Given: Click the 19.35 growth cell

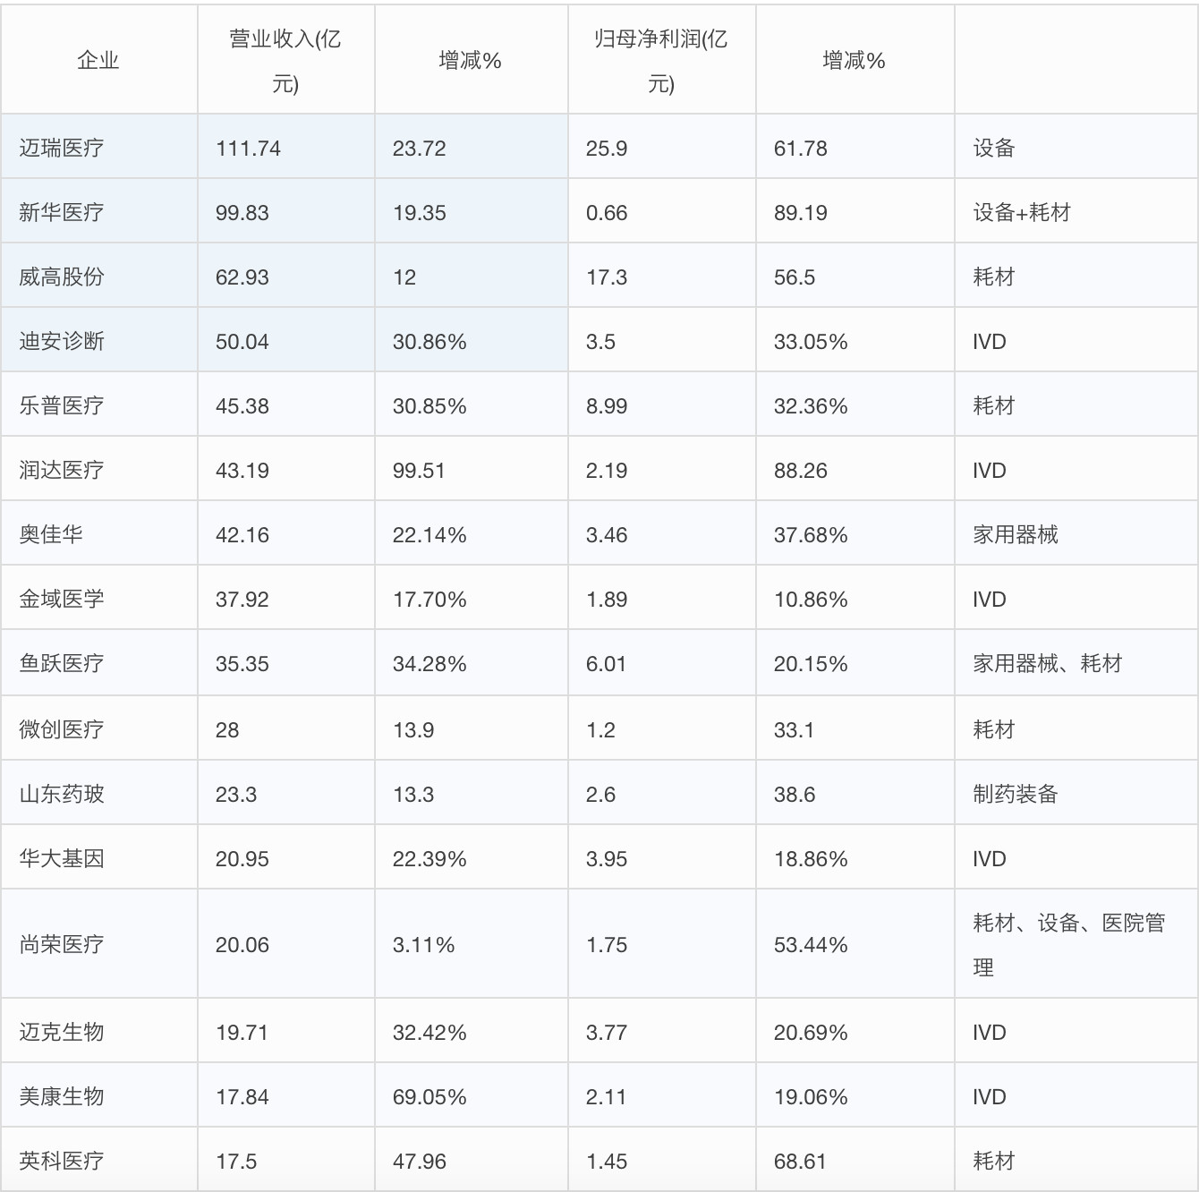Looking at the screenshot, I should click(472, 211).
